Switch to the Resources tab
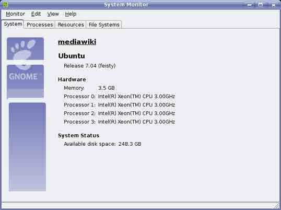Image resolution: width=281 pixels, height=210 pixels. [71, 25]
